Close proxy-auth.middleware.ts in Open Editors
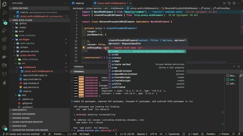243x136 pixels. click(14, 16)
